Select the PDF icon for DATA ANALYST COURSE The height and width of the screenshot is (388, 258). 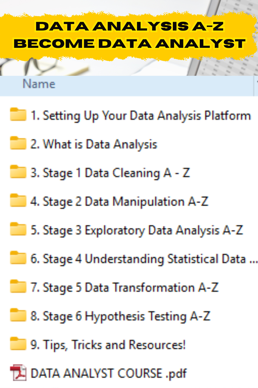pos(18,373)
